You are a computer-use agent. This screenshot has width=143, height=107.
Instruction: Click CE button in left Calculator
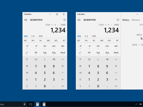[x=36, y=59]
